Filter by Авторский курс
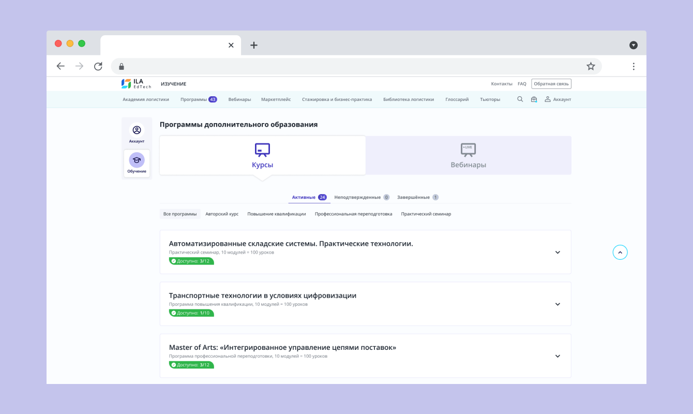The image size is (693, 414). tap(222, 214)
